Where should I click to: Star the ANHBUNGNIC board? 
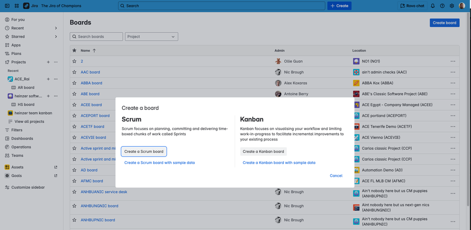click(x=74, y=206)
